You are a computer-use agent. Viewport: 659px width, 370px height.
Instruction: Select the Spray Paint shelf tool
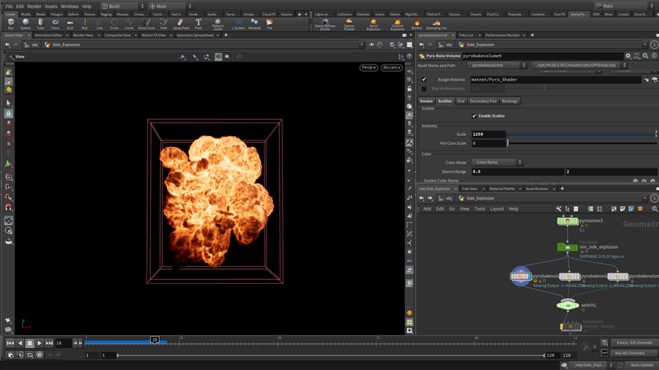pyautogui.click(x=181, y=24)
